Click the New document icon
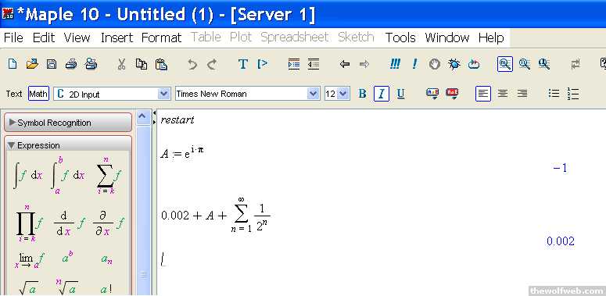 tap(13, 64)
